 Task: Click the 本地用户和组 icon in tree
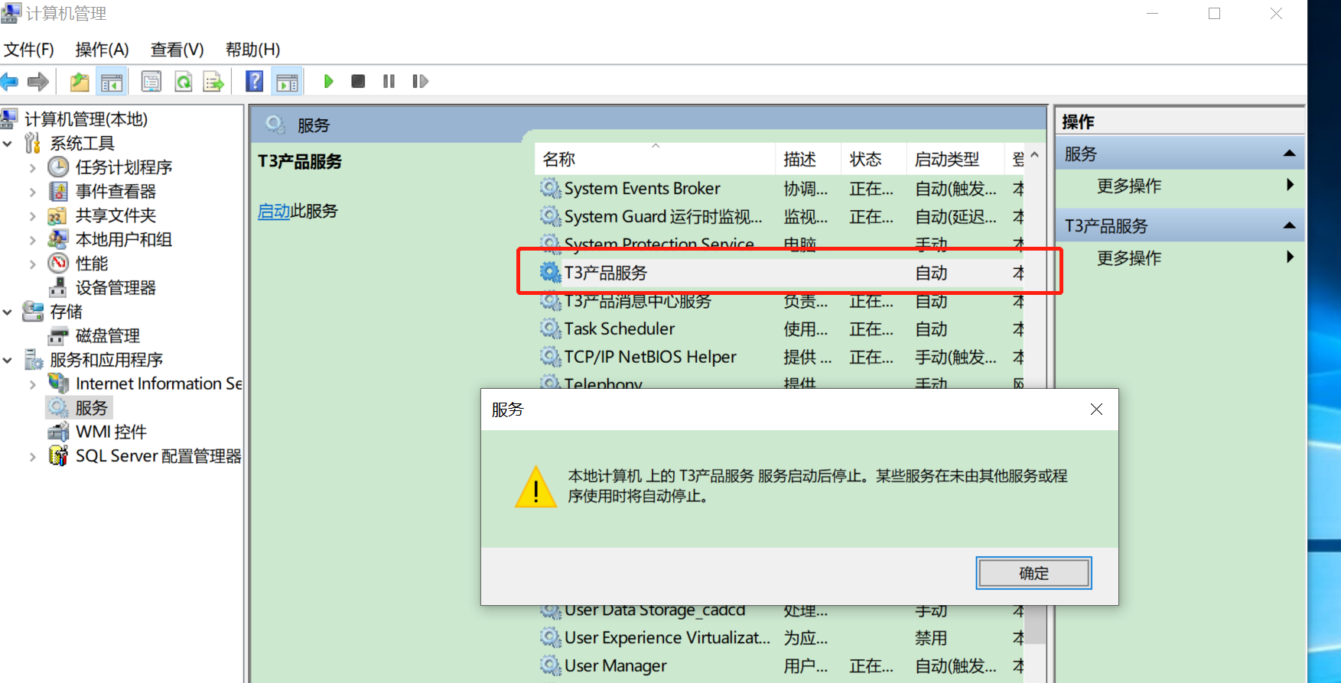click(58, 239)
